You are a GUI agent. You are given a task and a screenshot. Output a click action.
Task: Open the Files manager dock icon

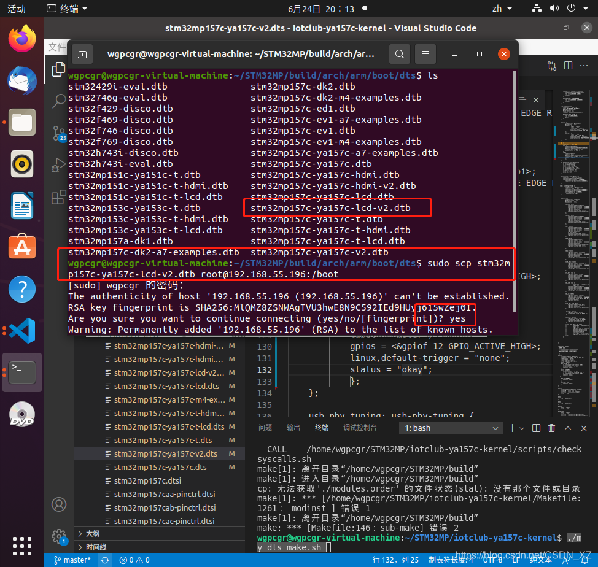point(22,122)
